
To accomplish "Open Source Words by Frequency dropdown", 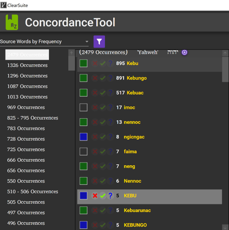I will tap(44, 42).
